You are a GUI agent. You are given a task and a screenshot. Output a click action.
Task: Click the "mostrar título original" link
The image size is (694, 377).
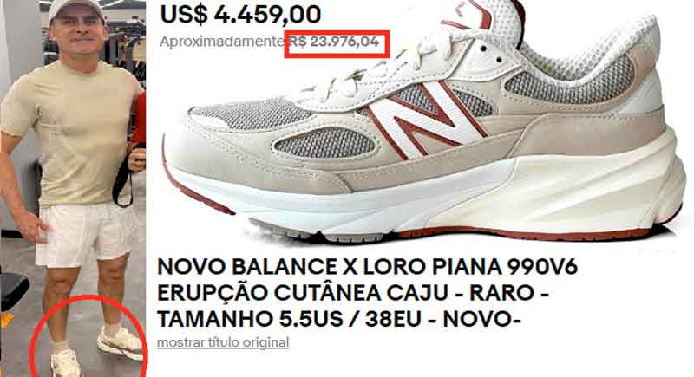223,342
